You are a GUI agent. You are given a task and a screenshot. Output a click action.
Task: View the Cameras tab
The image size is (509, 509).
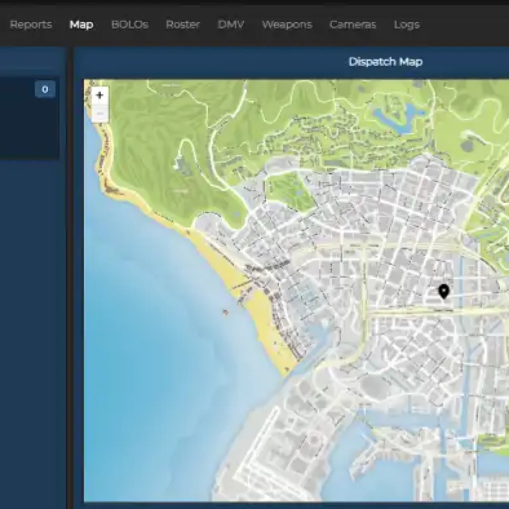pyautogui.click(x=353, y=25)
